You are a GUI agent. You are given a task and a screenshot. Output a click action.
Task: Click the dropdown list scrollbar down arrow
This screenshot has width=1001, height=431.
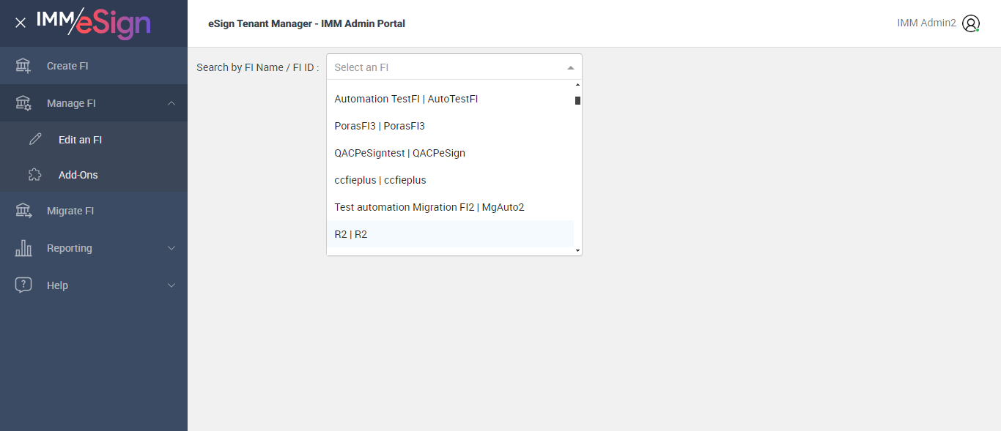point(577,250)
